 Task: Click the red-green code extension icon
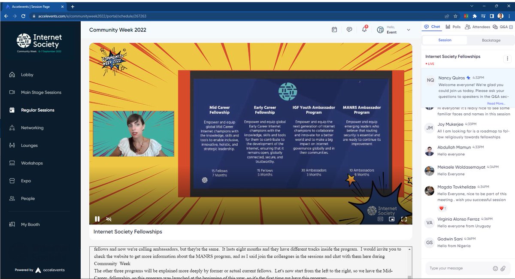[466, 16]
